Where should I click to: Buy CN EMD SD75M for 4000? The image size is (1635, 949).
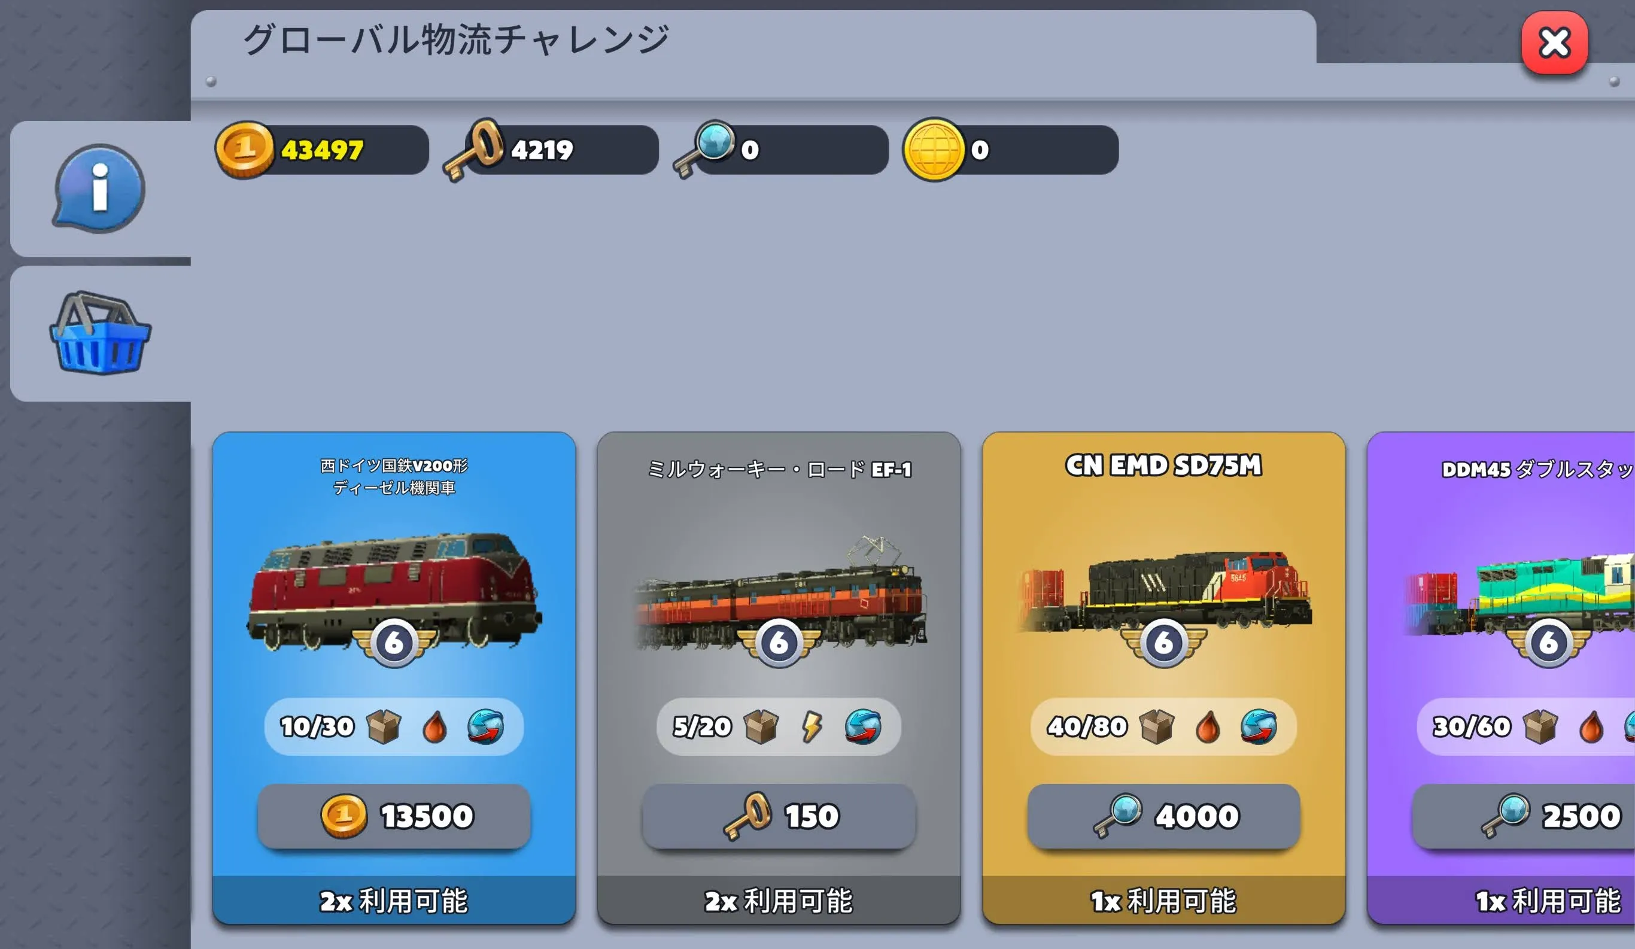click(x=1163, y=816)
